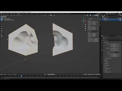Toggle snapping magnet in viewport header

click(51, 15)
